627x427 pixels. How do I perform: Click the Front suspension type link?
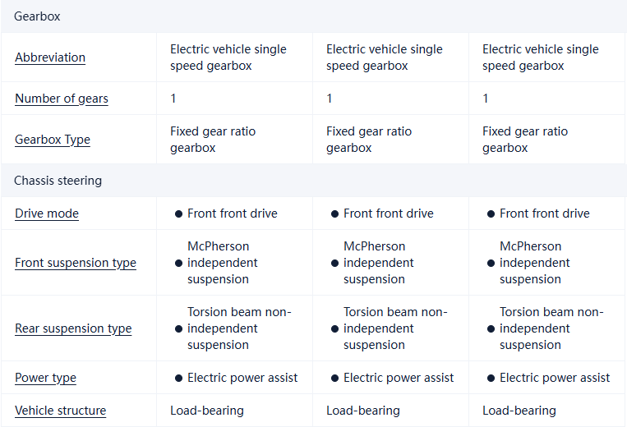point(76,263)
